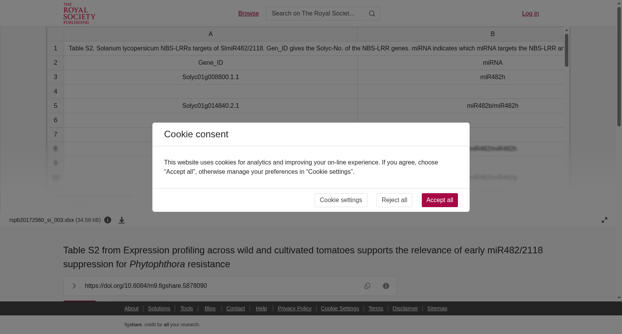Click cell miR482b/miR482h
The width and height of the screenshot is (622, 334).
point(460,106)
